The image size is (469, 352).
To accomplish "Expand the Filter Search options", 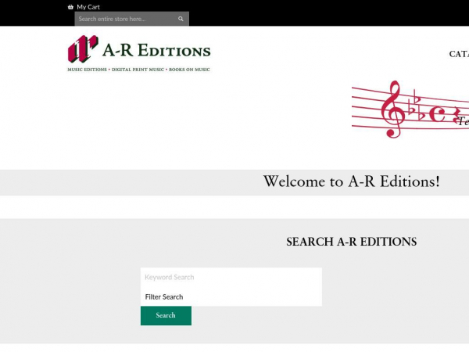I will tap(231, 296).
